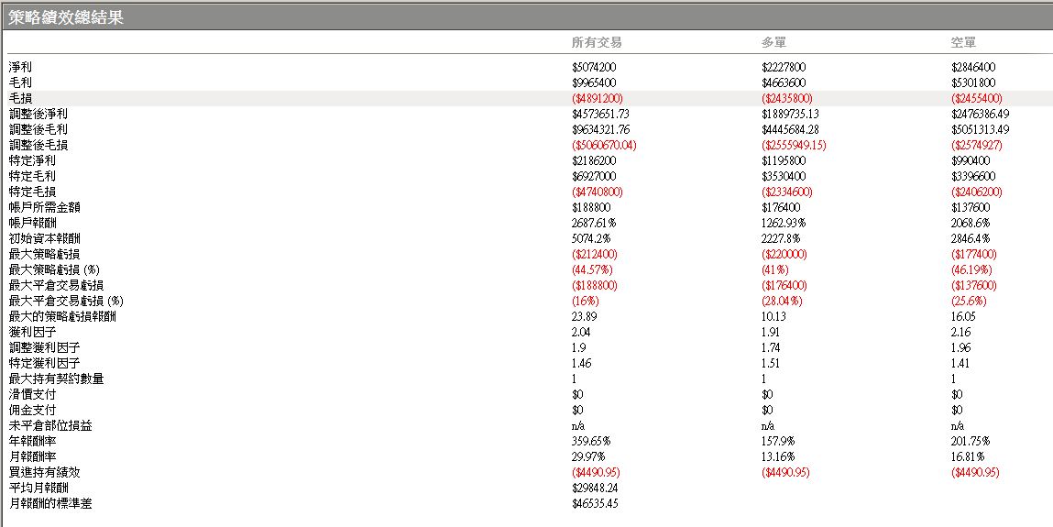
Task: Click the 帳戶所需金額 row label
Action: (x=44, y=207)
